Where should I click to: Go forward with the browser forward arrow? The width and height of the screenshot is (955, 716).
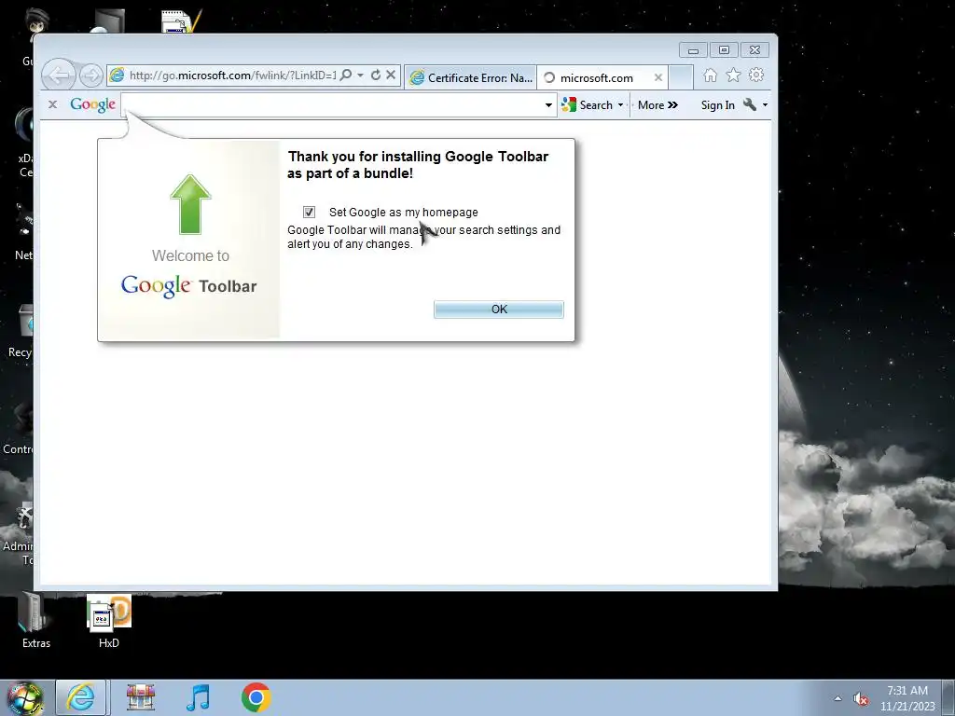(91, 76)
